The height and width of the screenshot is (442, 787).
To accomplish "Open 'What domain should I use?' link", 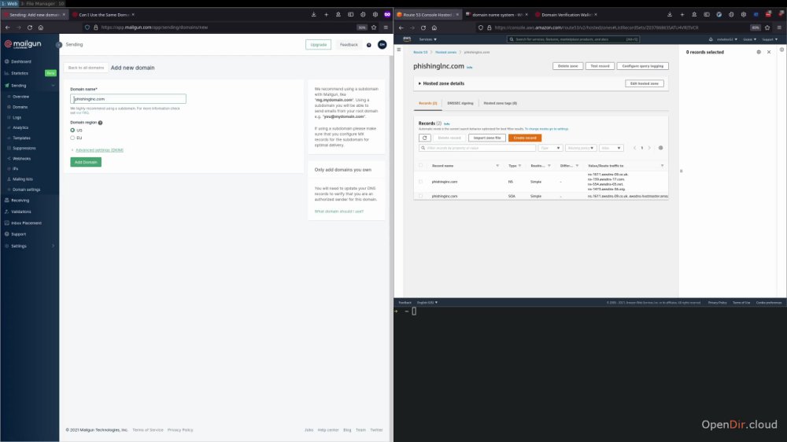I will point(338,212).
